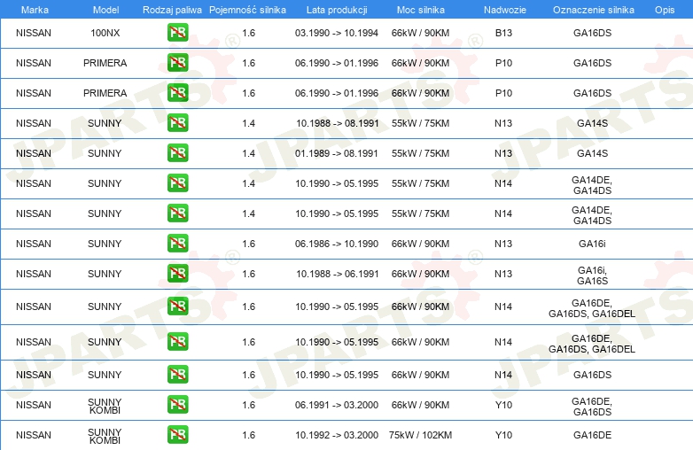Click the fuel icon in the Sunny 10.1988 -> 08.1991 row
This screenshot has height=450, width=693.
(x=177, y=123)
